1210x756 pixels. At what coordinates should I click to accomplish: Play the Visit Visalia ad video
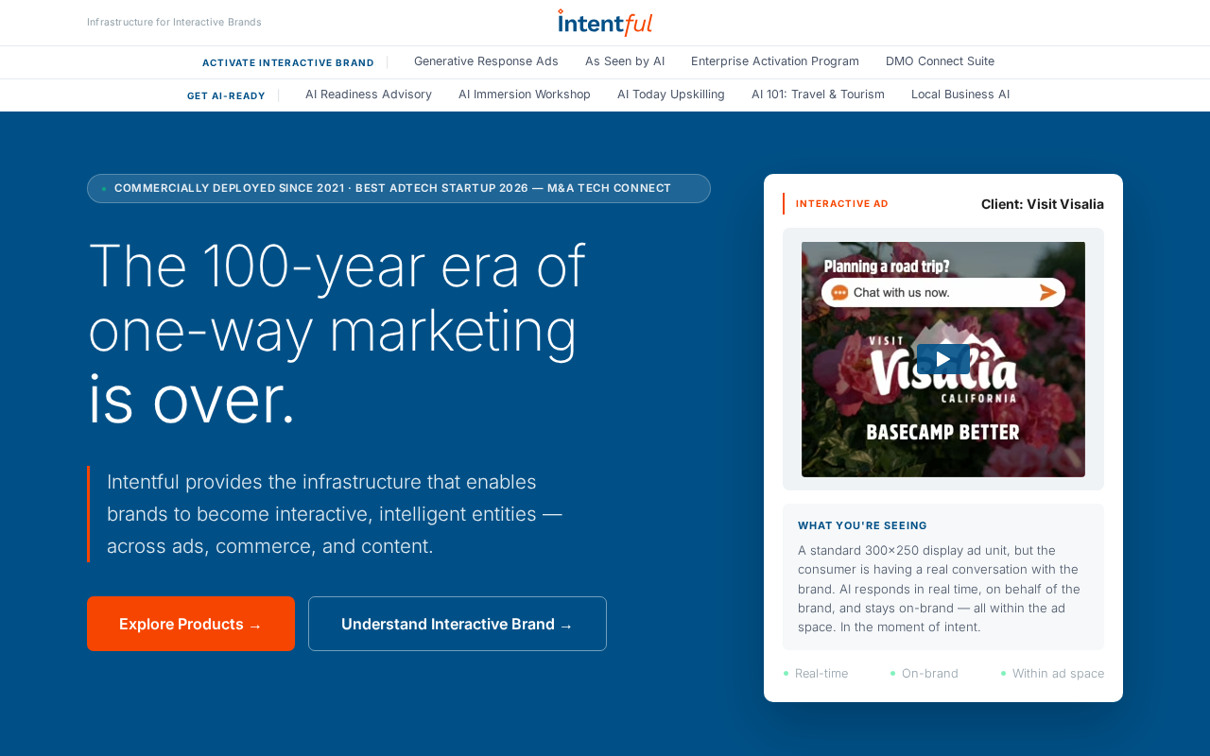click(942, 359)
